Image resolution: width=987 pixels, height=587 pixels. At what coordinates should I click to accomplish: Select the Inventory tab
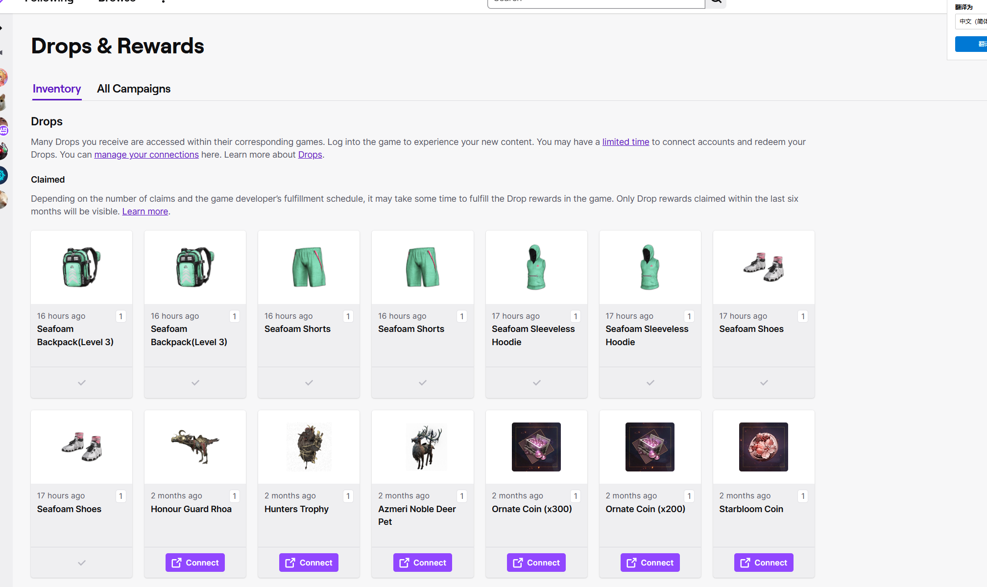click(57, 89)
